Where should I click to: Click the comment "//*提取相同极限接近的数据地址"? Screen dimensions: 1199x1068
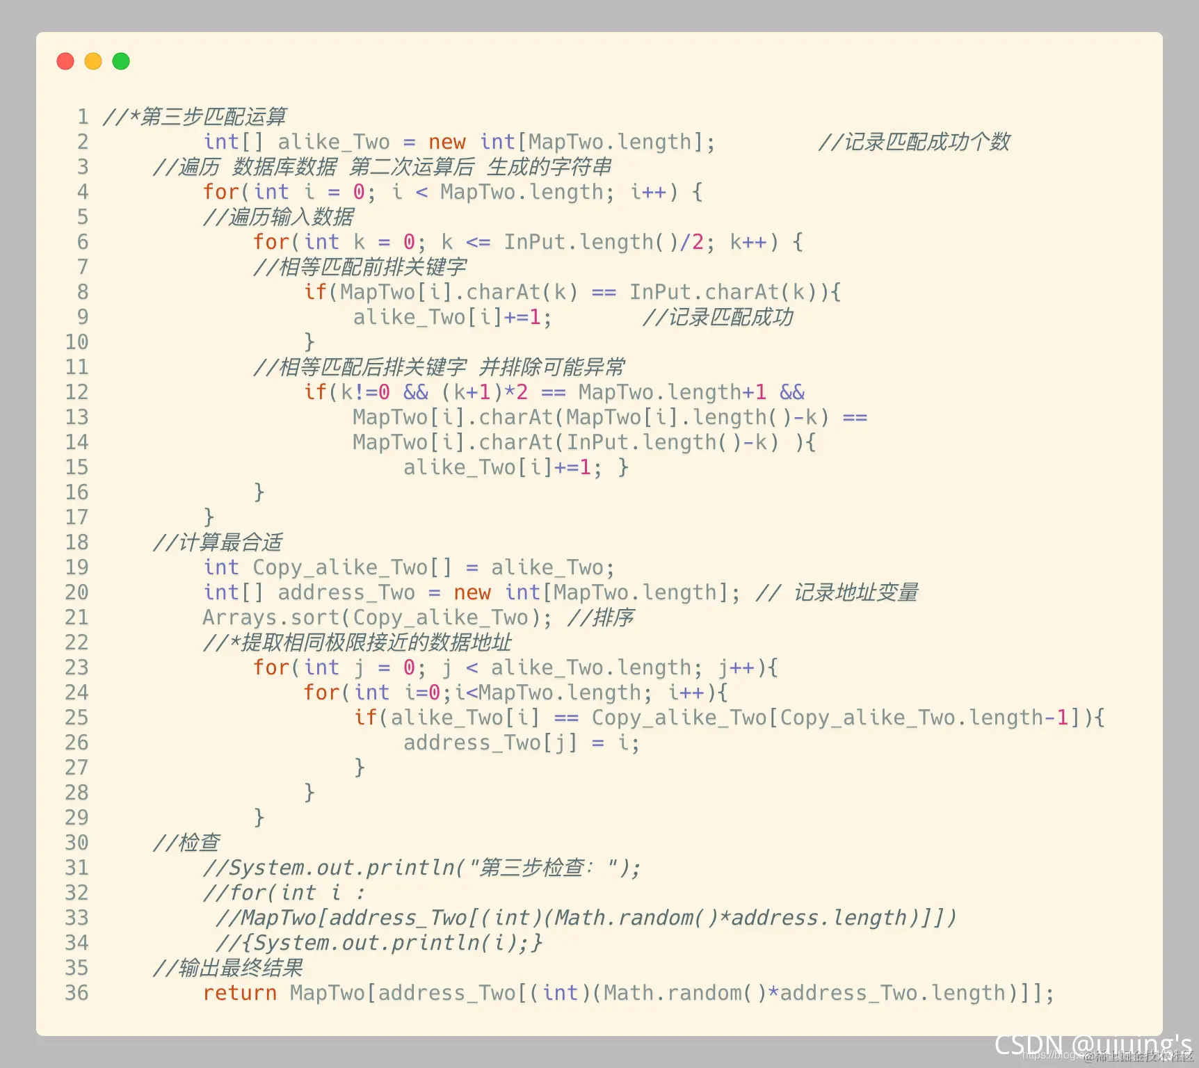coord(357,642)
